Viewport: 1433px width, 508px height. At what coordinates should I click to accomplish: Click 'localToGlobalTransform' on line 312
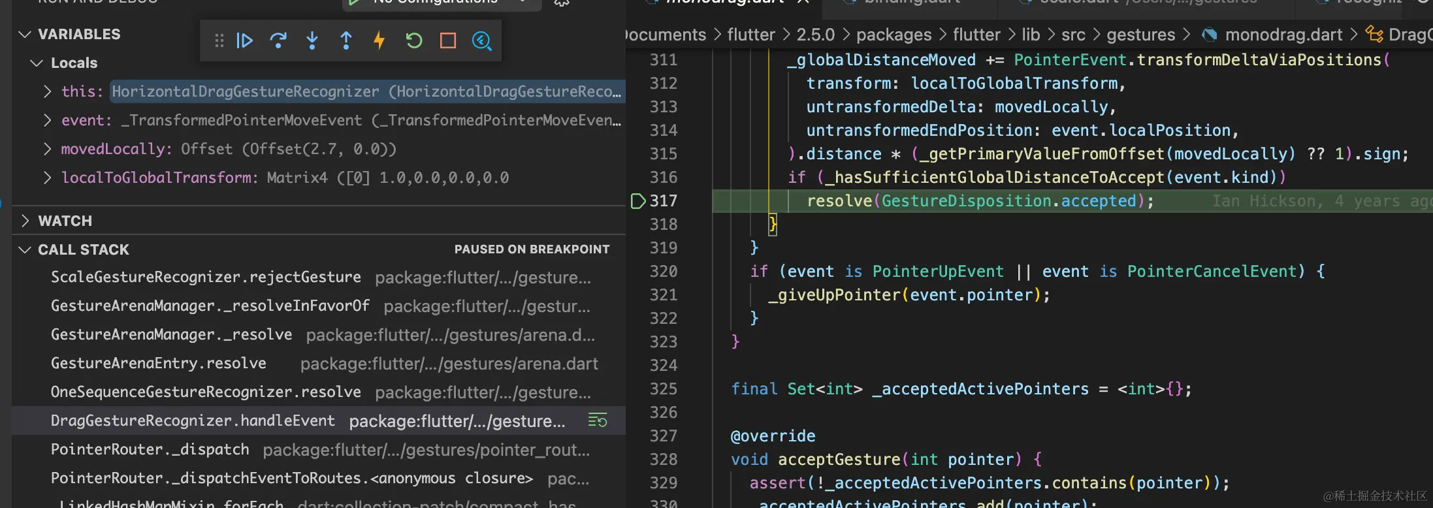coord(1014,84)
